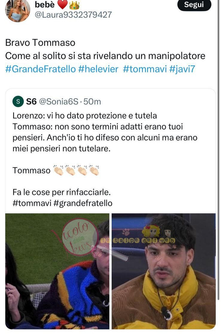The height and width of the screenshot is (334, 221).
Task: Open the #tommavi hashtag in main tweet
Action: [145, 69]
